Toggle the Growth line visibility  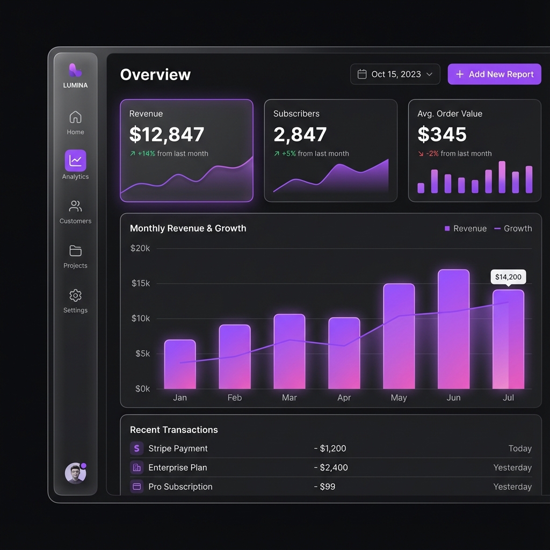pyautogui.click(x=513, y=228)
